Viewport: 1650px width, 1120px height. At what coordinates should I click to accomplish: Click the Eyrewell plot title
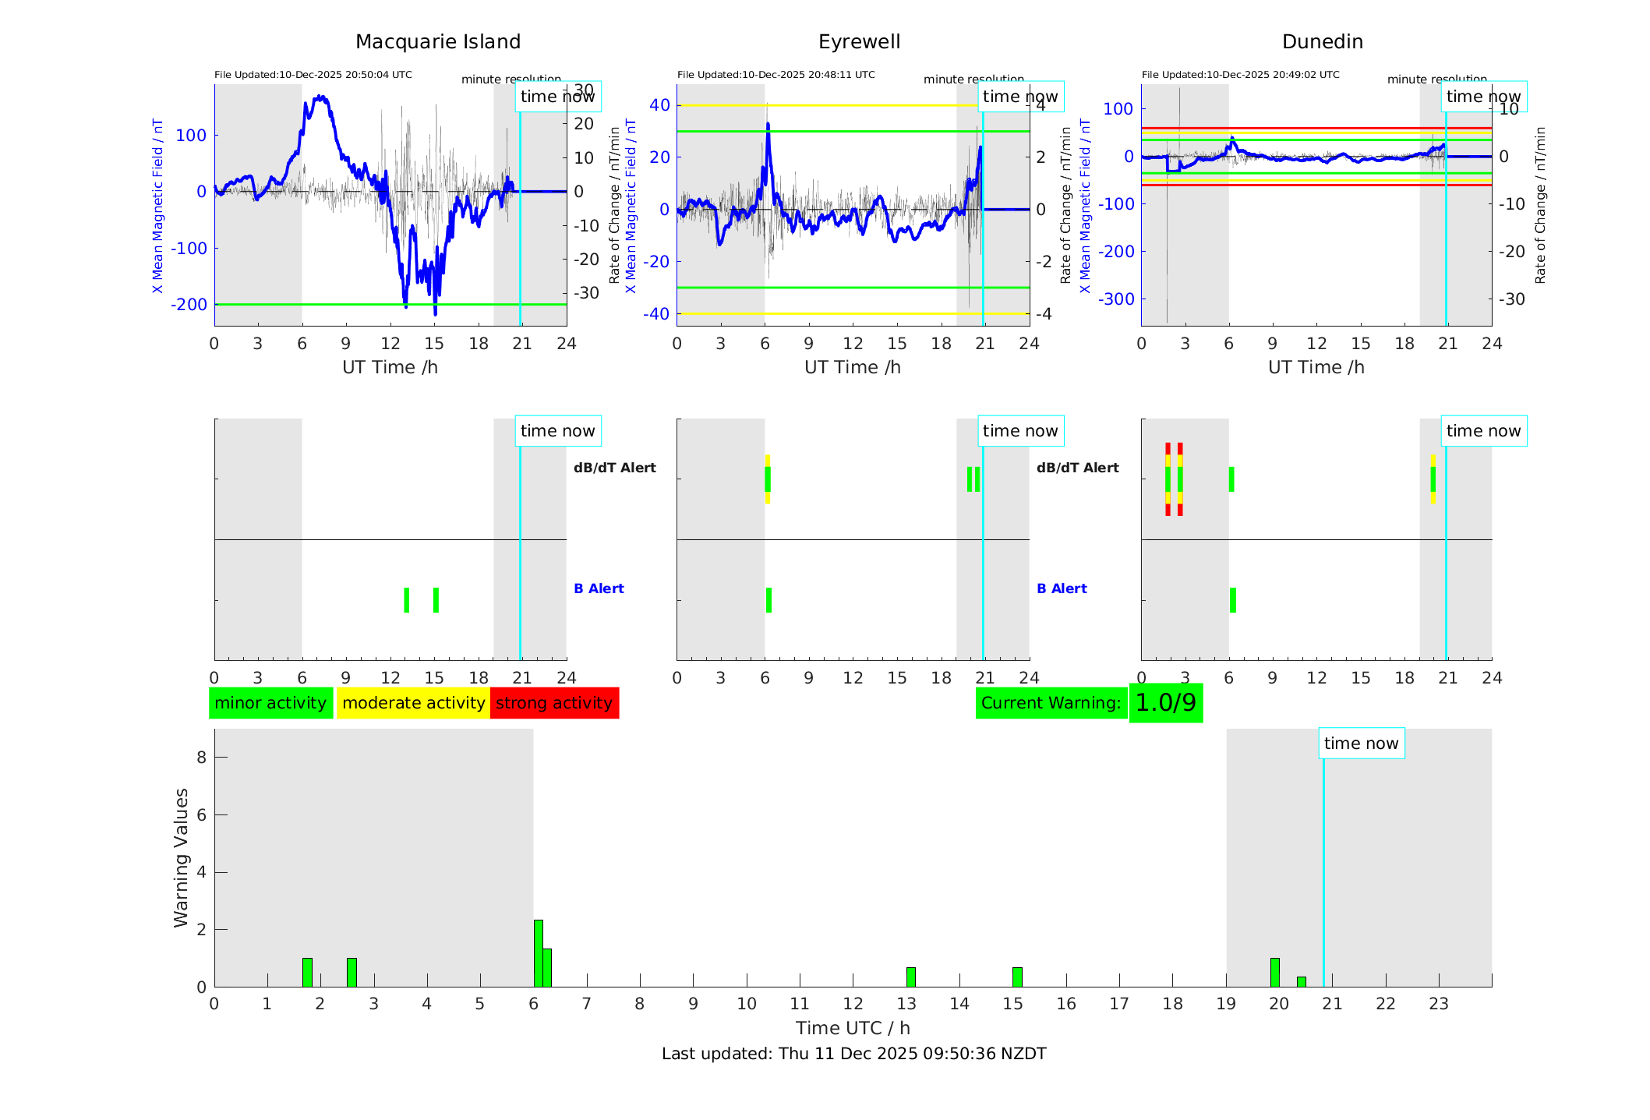pos(859,42)
